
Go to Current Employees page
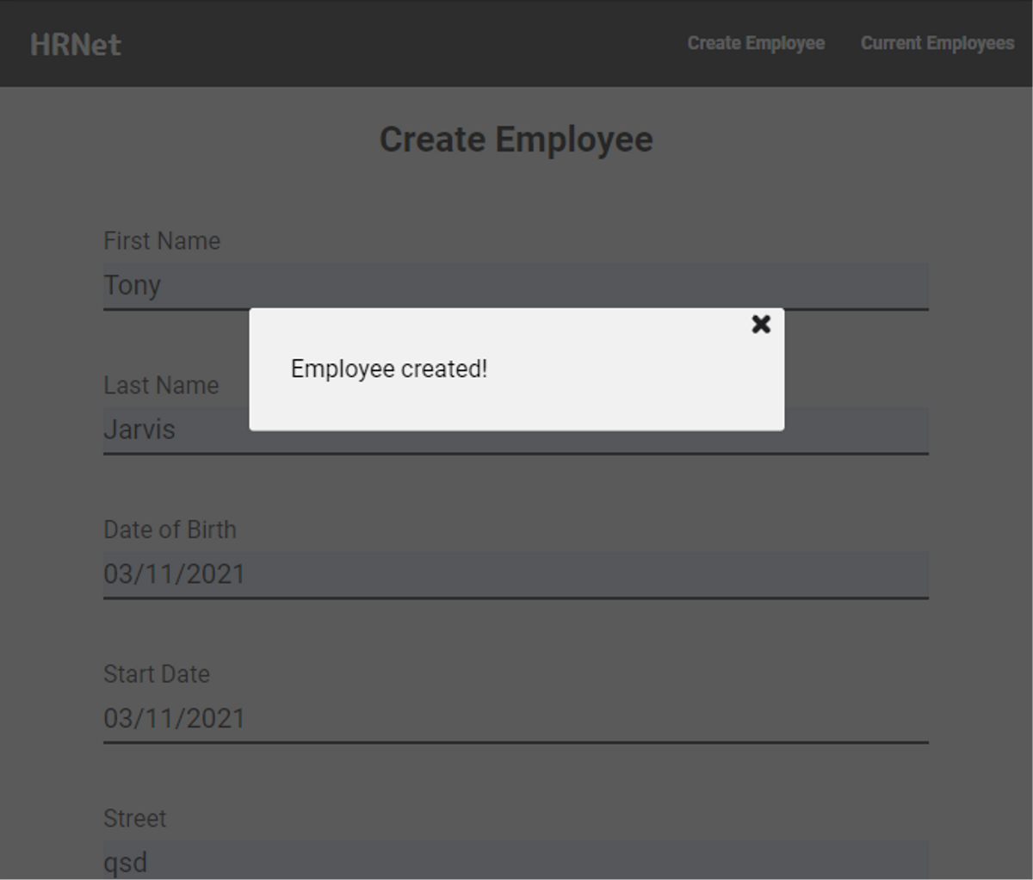[x=937, y=43]
